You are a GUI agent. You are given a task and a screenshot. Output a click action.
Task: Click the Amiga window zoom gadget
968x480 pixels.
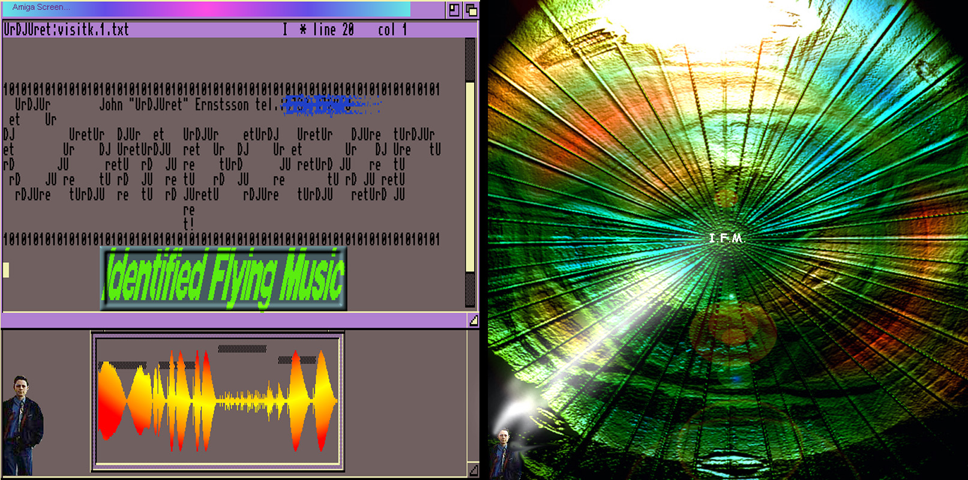coord(454,10)
